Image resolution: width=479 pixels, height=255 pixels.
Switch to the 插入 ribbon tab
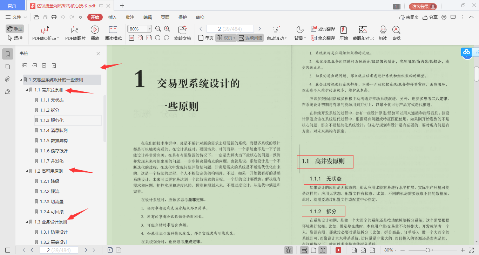112,17
